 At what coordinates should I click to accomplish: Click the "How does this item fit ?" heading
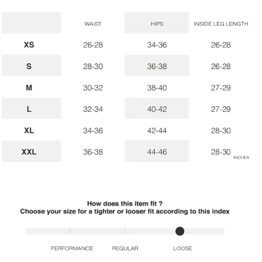[x=125, y=204]
